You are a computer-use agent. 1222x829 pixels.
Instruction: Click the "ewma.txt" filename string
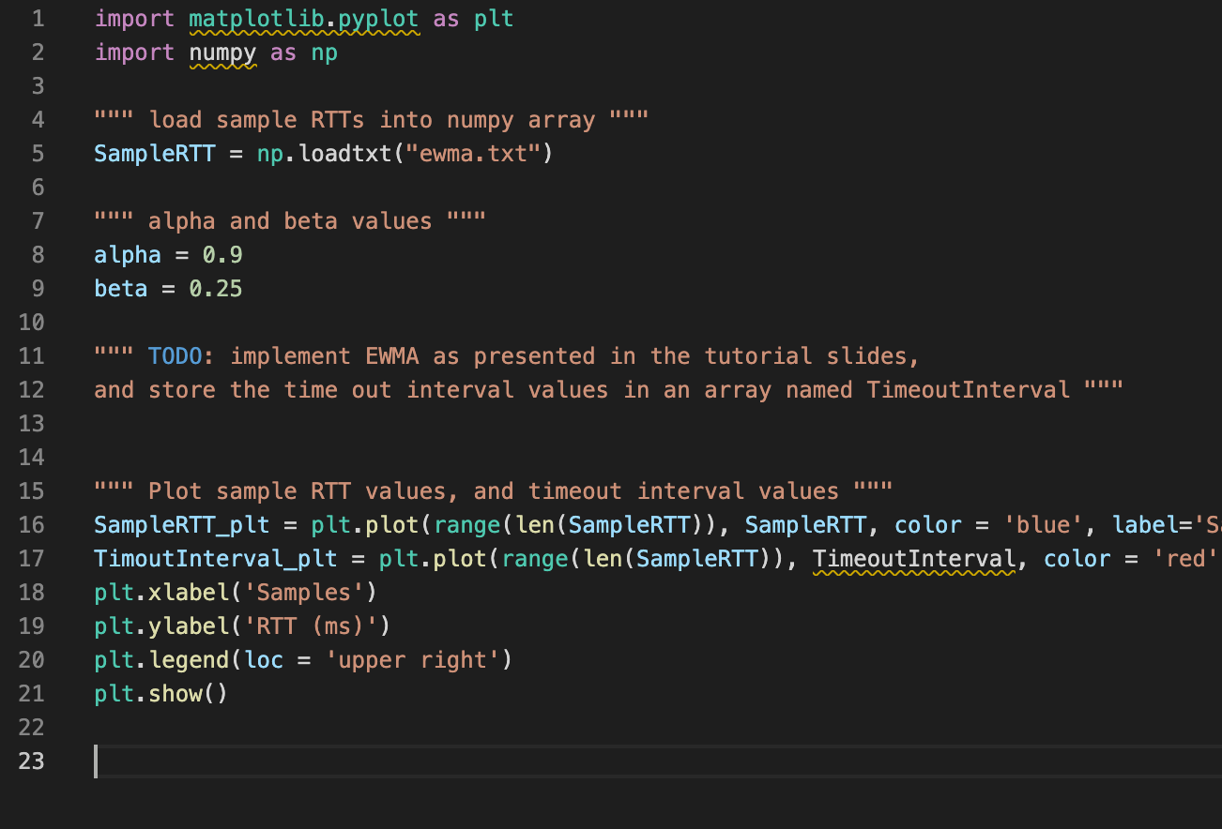point(473,154)
